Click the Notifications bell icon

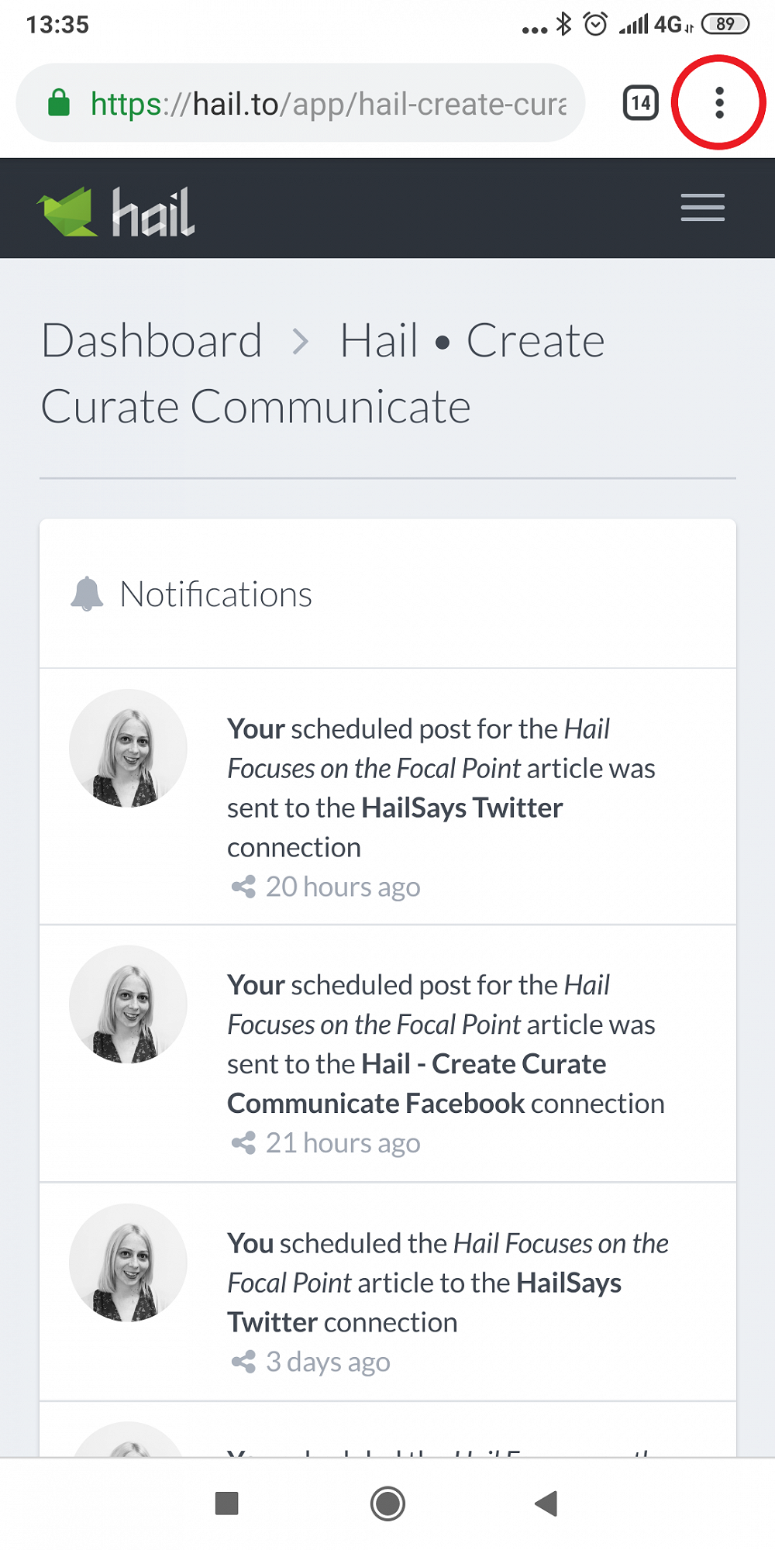pyautogui.click(x=87, y=594)
